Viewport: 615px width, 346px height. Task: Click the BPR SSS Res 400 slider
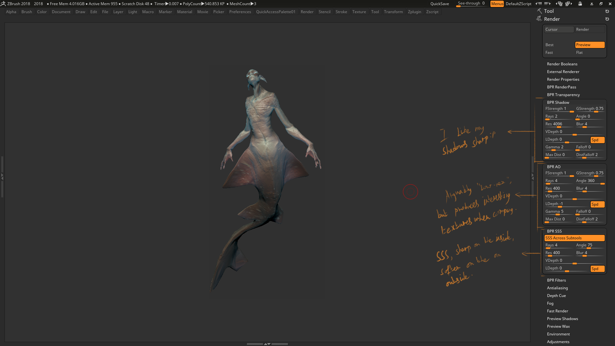(x=559, y=253)
